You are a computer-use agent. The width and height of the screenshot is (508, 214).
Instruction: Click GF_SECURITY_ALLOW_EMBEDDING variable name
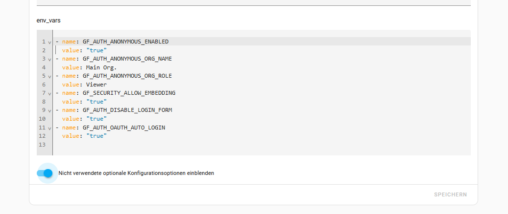click(129, 93)
